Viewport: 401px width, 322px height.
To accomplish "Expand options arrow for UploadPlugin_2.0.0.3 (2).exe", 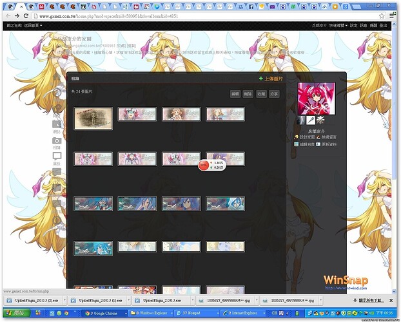I will (x=64, y=300).
